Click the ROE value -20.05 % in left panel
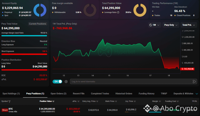Screen dimensions: 200x116 pyautogui.click(x=43, y=75)
